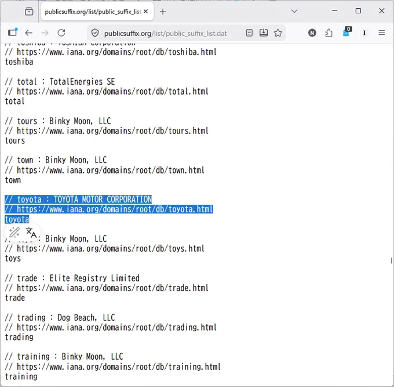Screen dimensions: 394x387
Task: Click the iana.org training.html URL line
Action: (x=112, y=367)
